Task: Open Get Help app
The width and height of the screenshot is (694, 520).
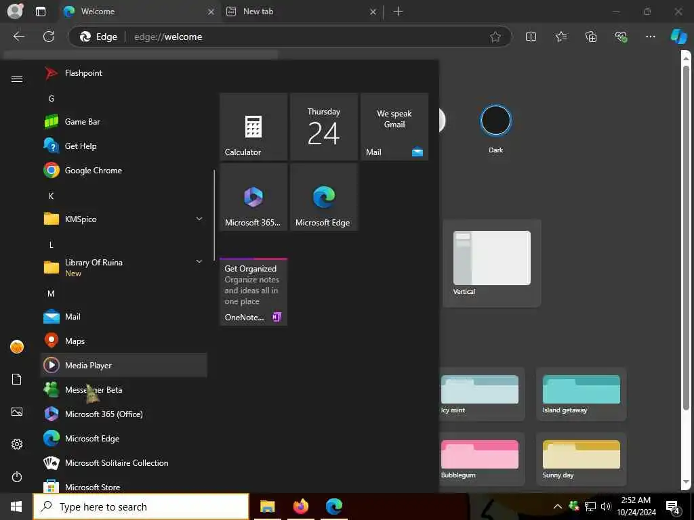Action: click(124, 146)
